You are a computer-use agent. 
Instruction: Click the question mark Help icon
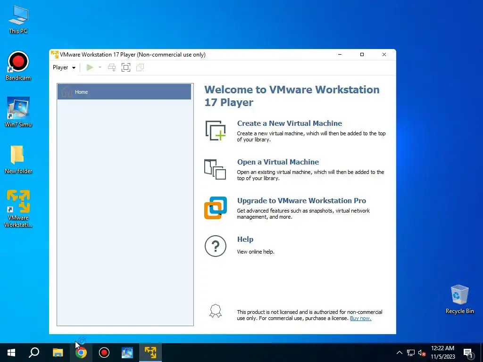click(x=215, y=246)
